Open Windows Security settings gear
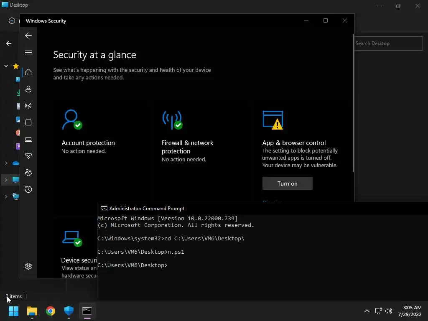The image size is (428, 321). click(28, 266)
